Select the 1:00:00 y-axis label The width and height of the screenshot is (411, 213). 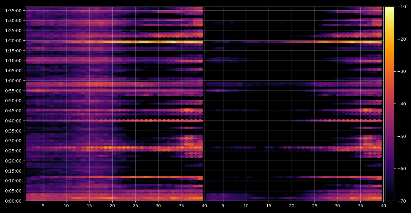pos(13,81)
